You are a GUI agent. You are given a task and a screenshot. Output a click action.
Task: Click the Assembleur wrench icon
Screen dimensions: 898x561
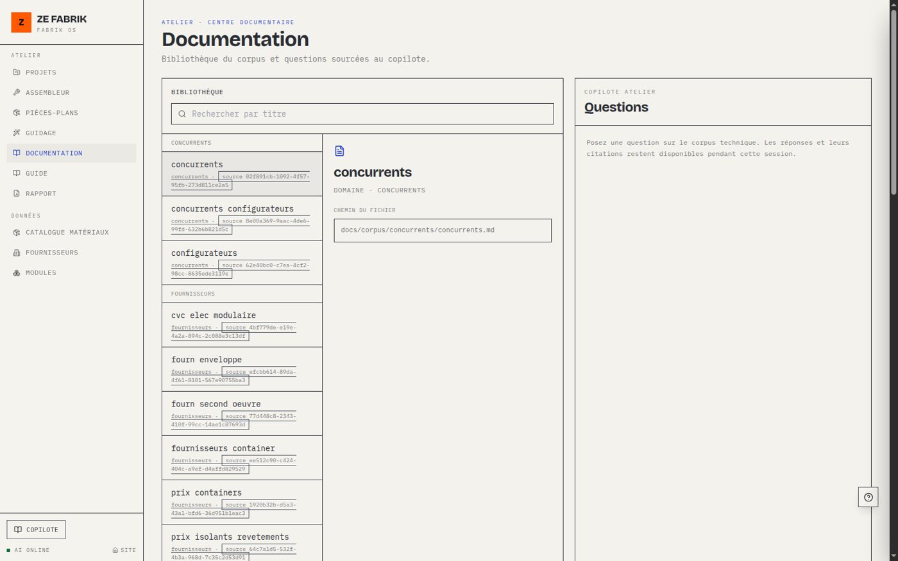tap(17, 92)
